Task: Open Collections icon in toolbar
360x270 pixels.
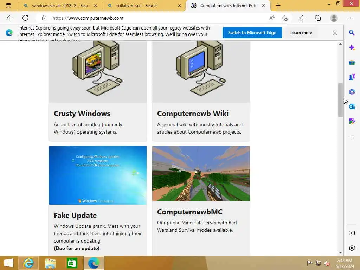Action: [318, 18]
